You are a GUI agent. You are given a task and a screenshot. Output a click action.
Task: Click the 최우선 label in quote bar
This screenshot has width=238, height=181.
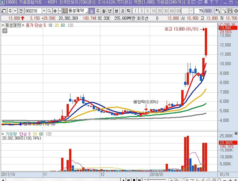142,18
